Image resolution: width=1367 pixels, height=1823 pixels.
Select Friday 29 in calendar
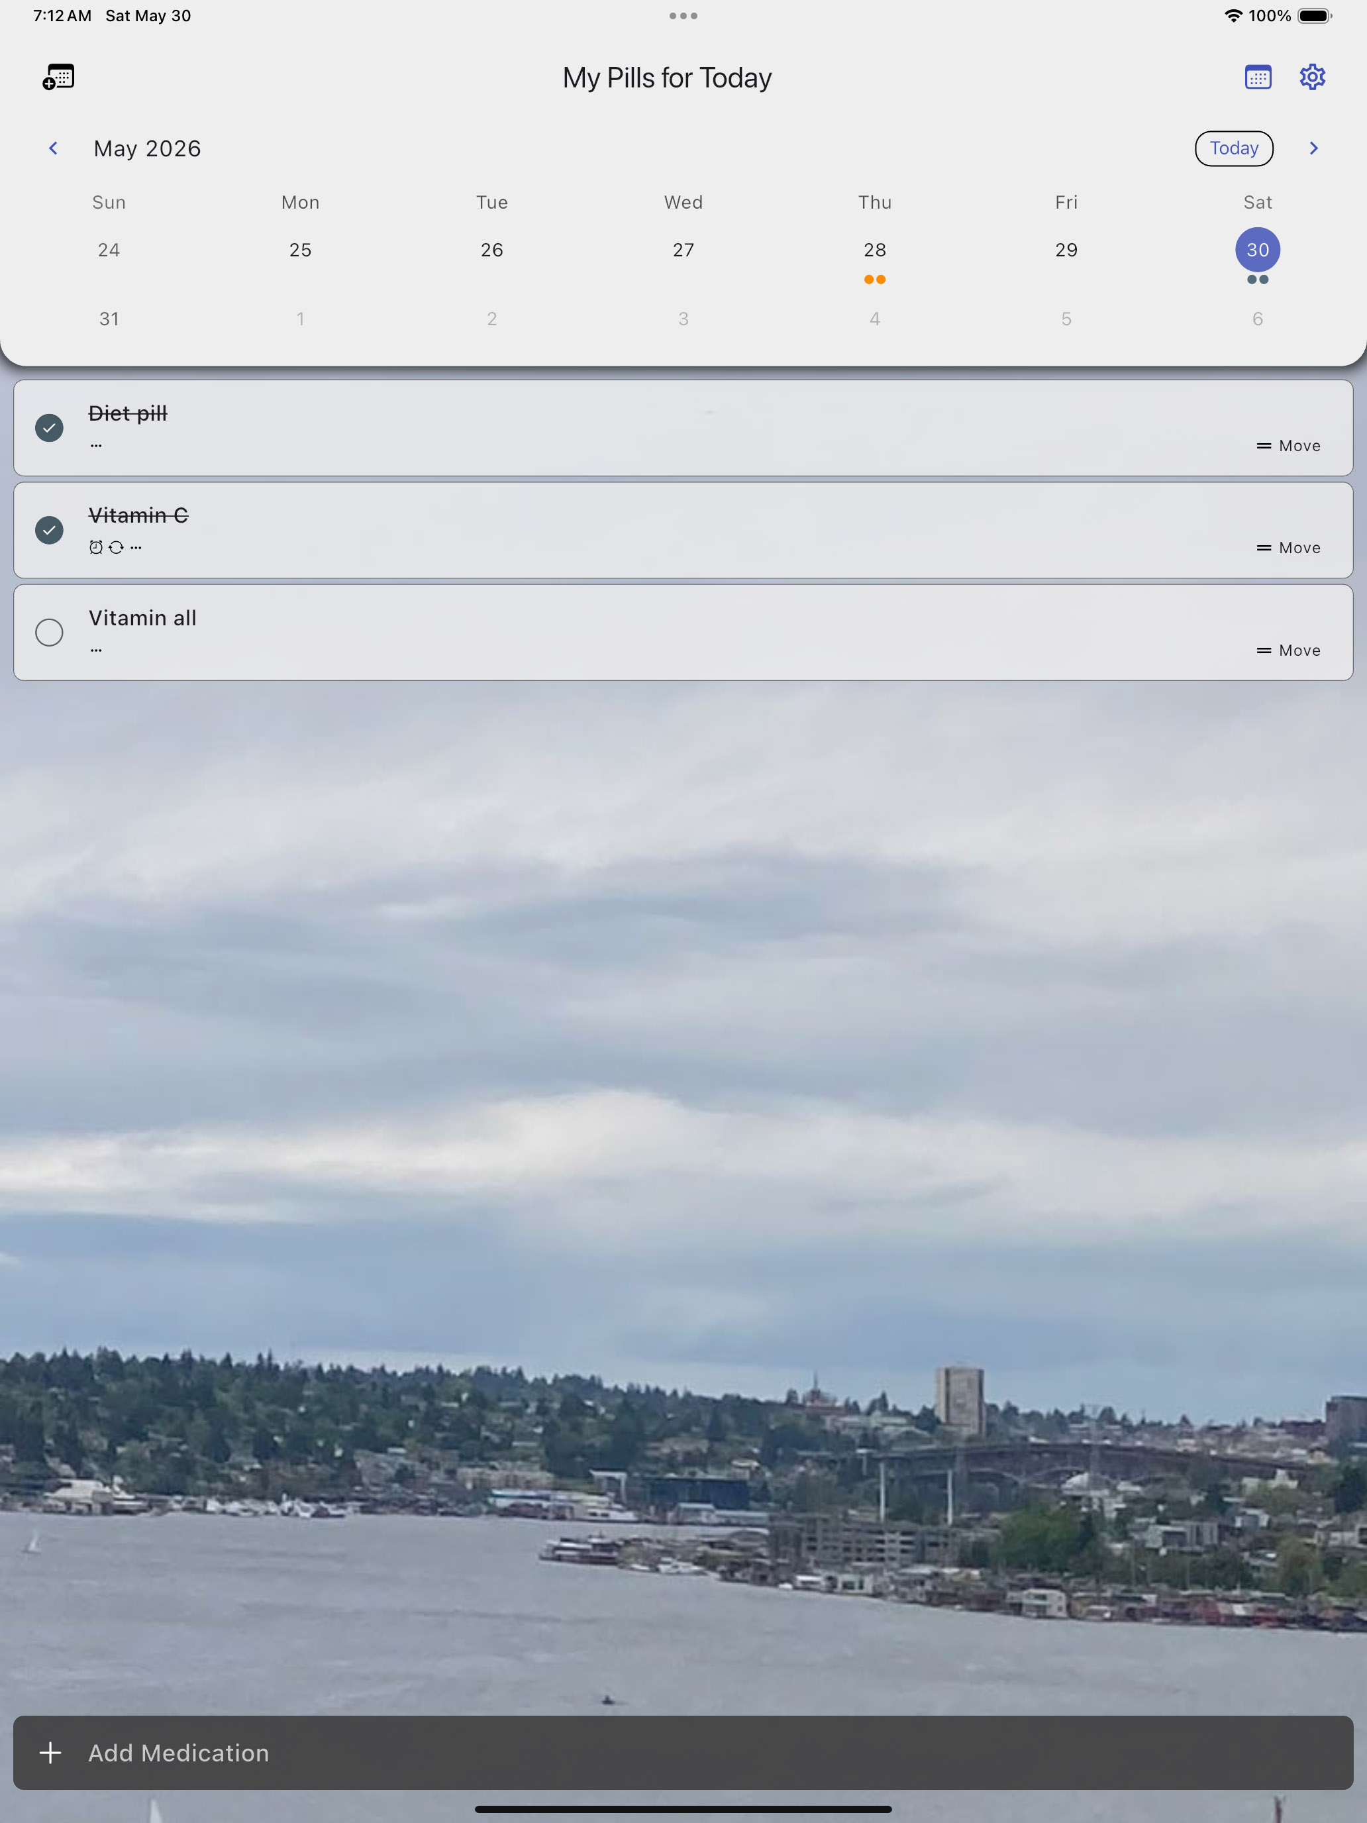[1066, 250]
